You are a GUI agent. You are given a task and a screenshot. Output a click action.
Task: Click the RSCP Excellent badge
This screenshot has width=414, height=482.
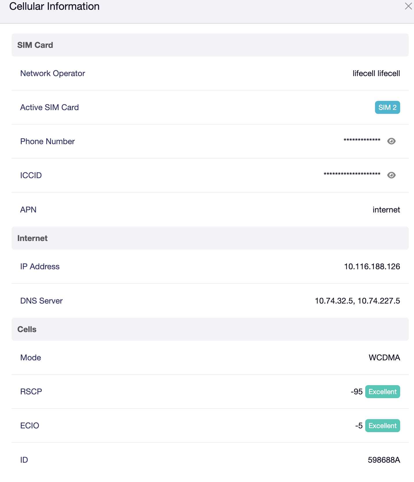(382, 392)
